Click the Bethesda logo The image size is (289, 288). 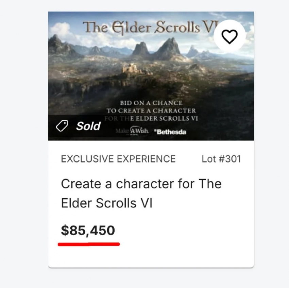point(170,132)
